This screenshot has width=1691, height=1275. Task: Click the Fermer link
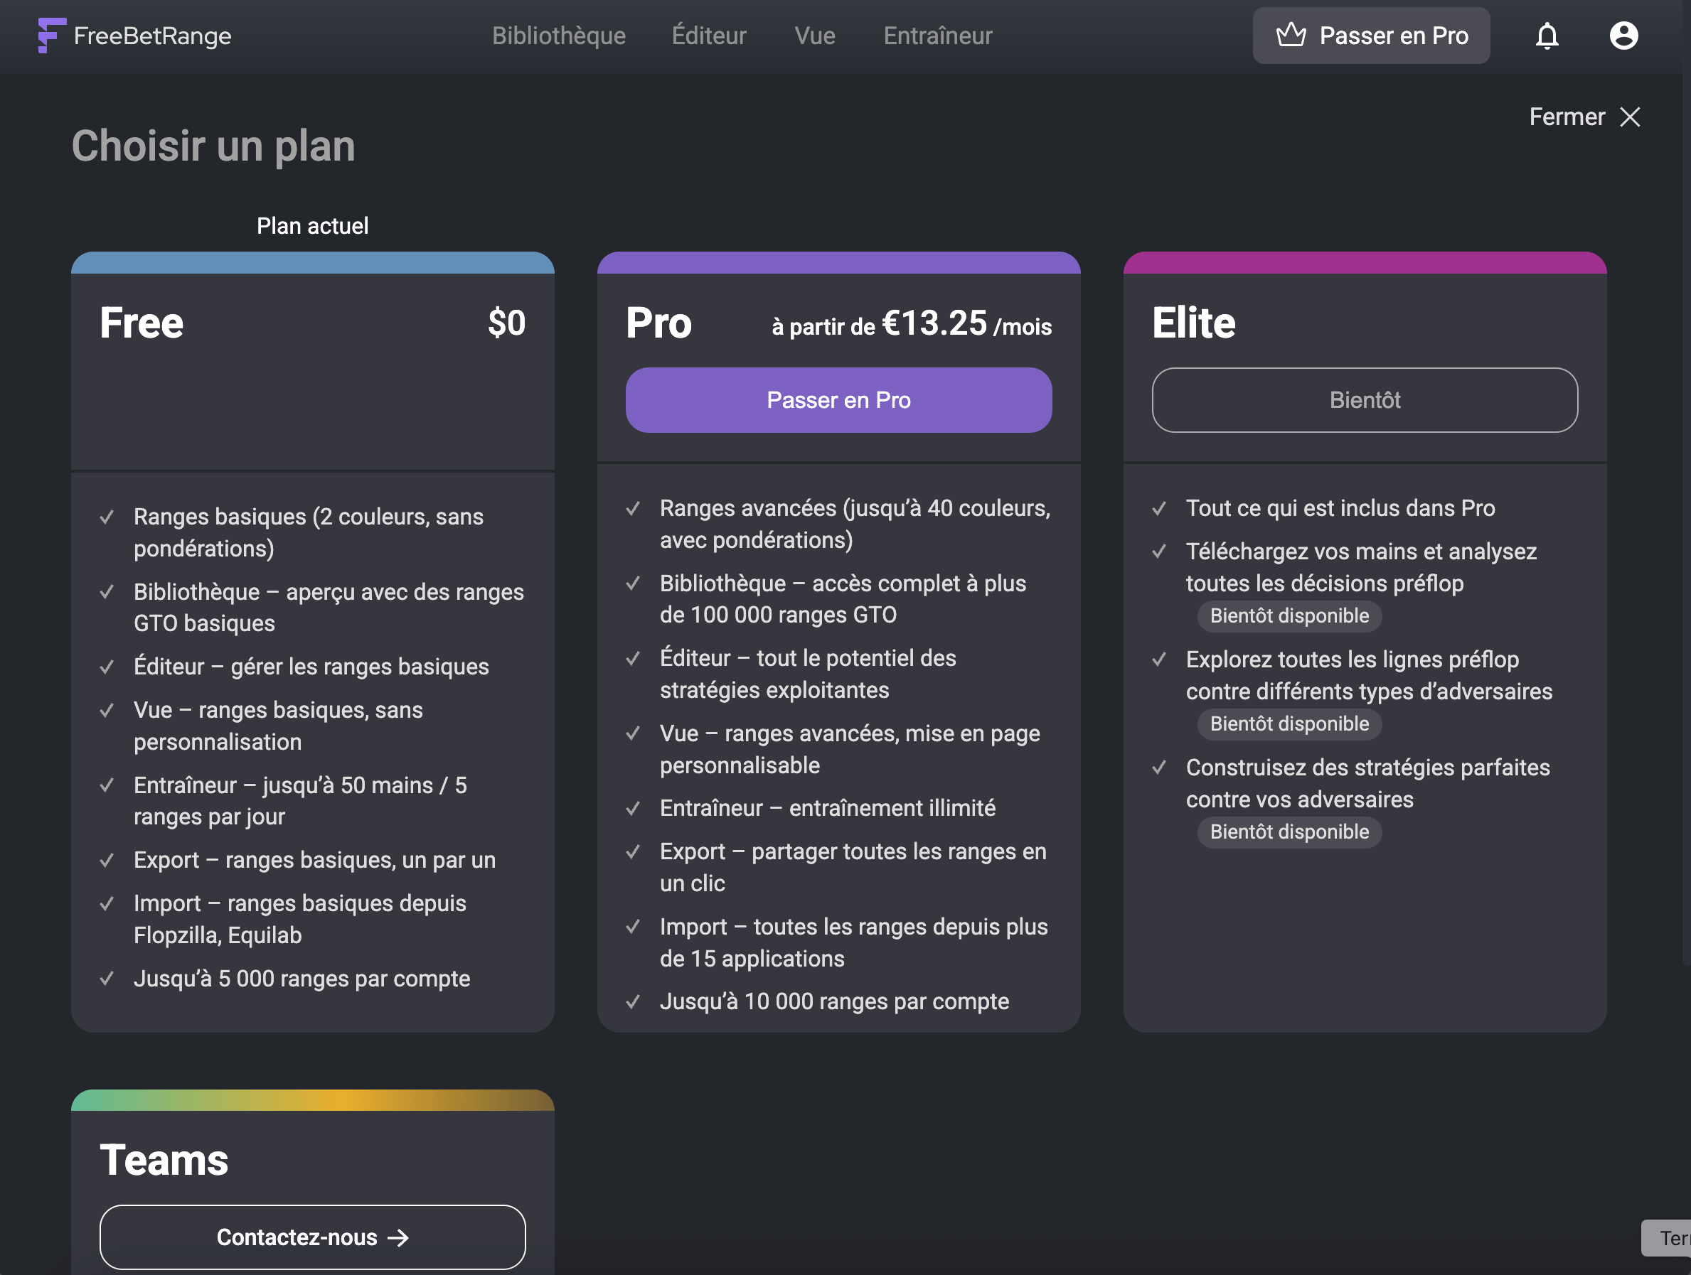click(x=1567, y=117)
